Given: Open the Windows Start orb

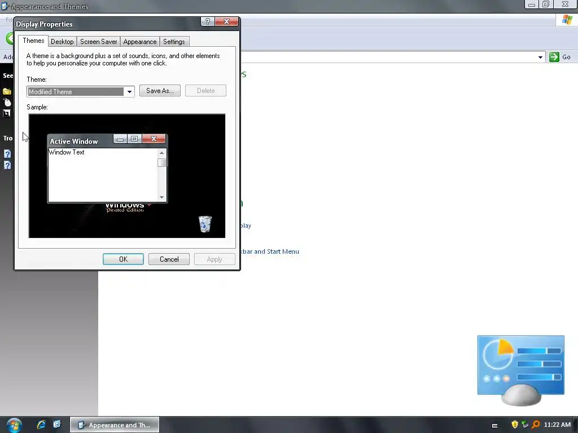Looking at the screenshot, I should click(x=14, y=425).
